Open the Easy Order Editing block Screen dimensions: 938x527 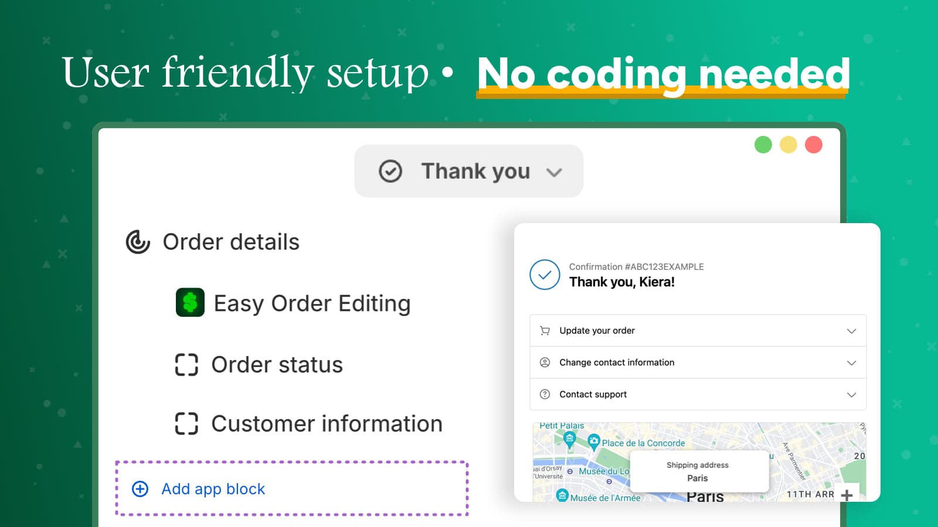312,303
